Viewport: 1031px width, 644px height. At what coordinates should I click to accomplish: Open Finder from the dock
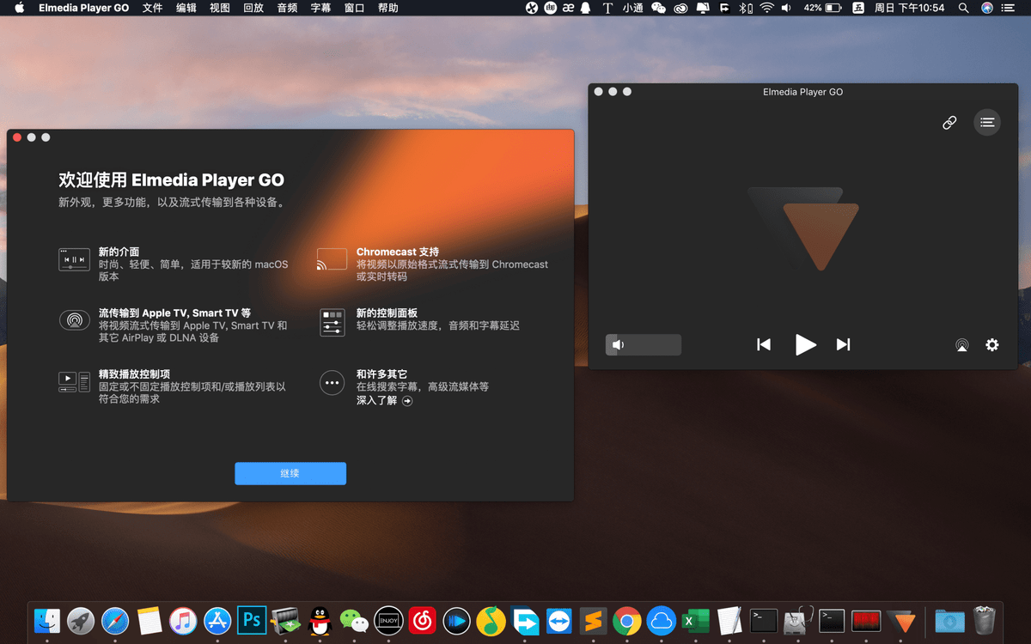[x=46, y=620]
